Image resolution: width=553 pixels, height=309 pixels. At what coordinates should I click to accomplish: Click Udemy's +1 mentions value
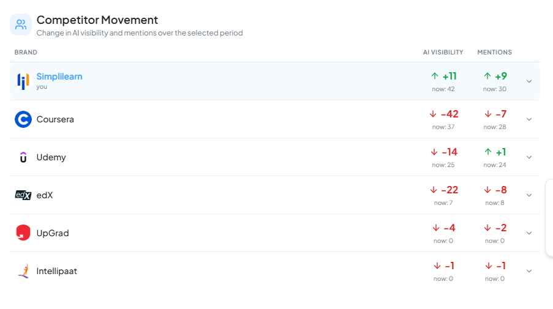coord(501,152)
